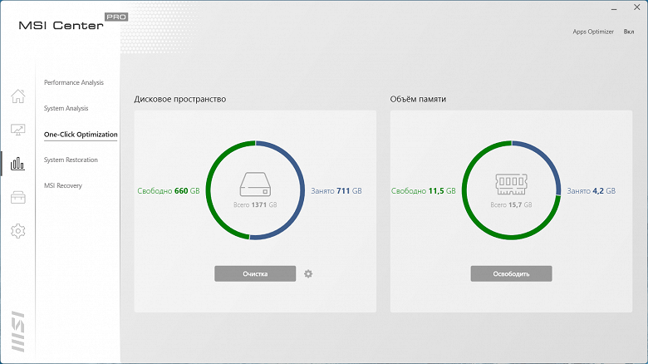Click the Дисковое пространство heading
Screen dimensions: 648x364
click(179, 99)
